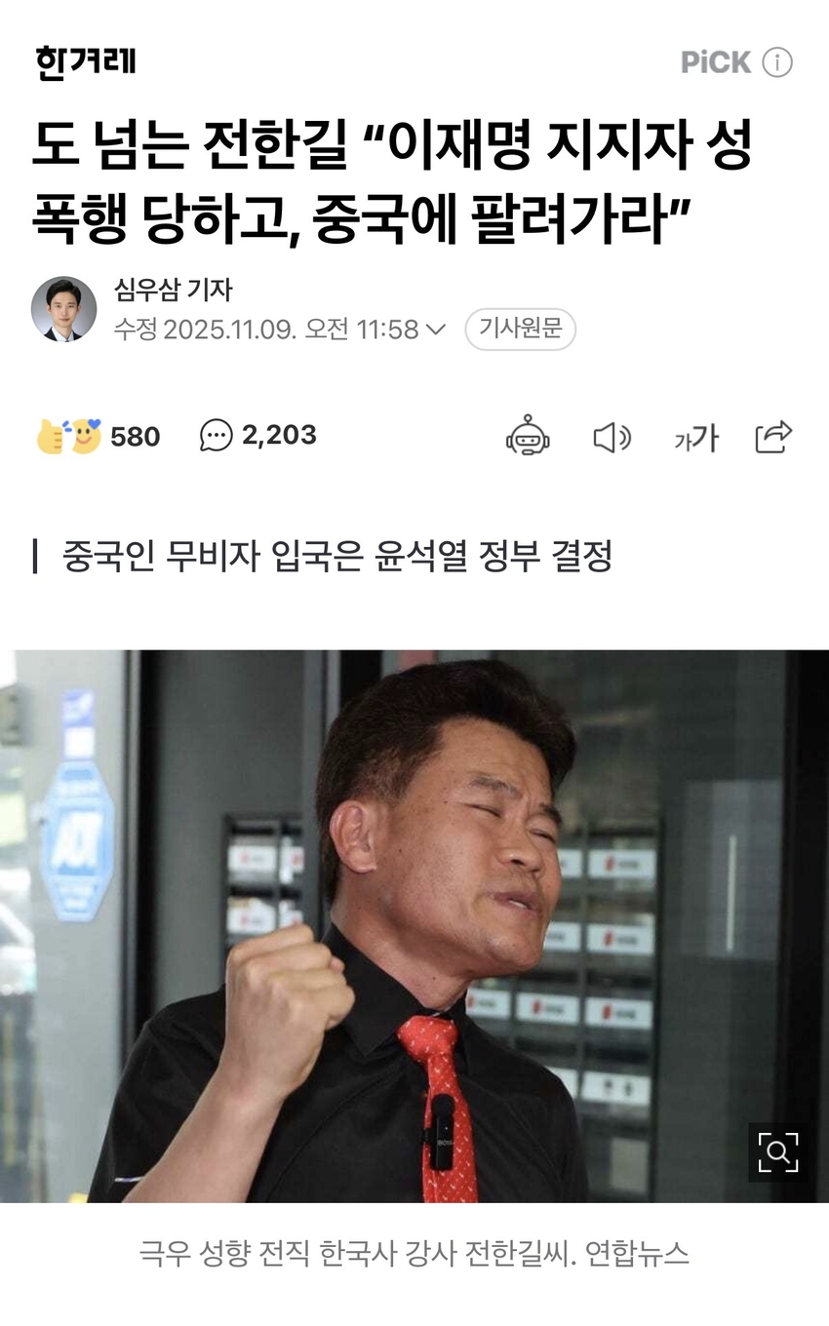Screen dimensions: 829x1326
Task: Open the robot AI summary icon
Action: tap(528, 436)
